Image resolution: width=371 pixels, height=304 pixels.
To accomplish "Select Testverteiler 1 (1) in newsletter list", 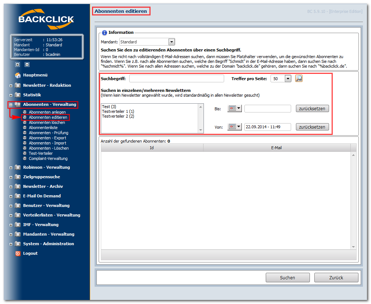I will pyautogui.click(x=118, y=111).
